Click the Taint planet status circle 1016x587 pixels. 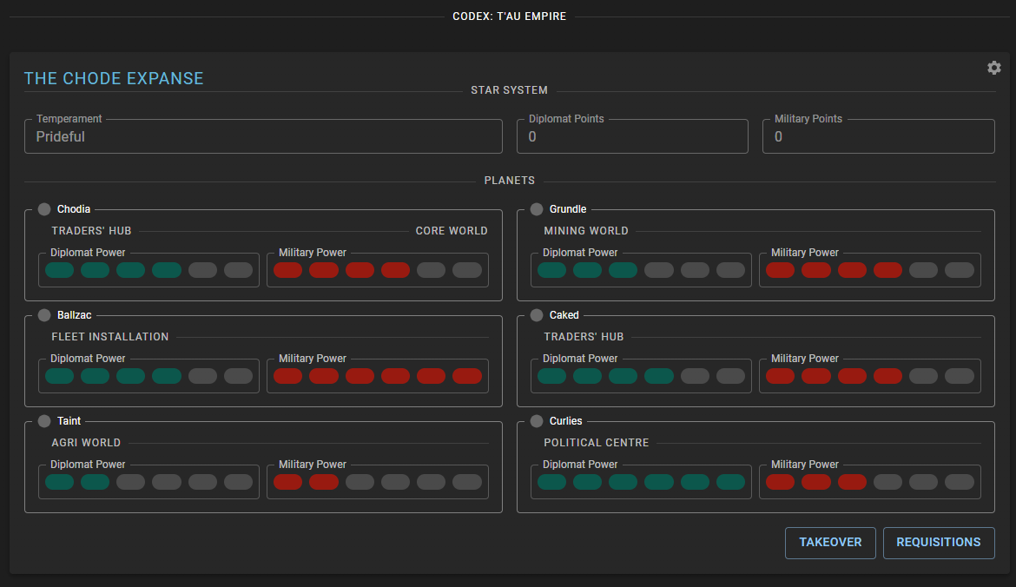[44, 421]
